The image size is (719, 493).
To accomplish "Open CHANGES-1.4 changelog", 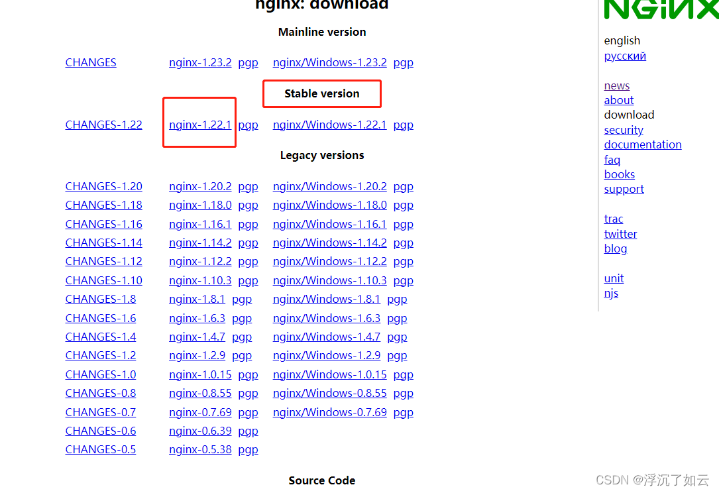I will [x=101, y=337].
